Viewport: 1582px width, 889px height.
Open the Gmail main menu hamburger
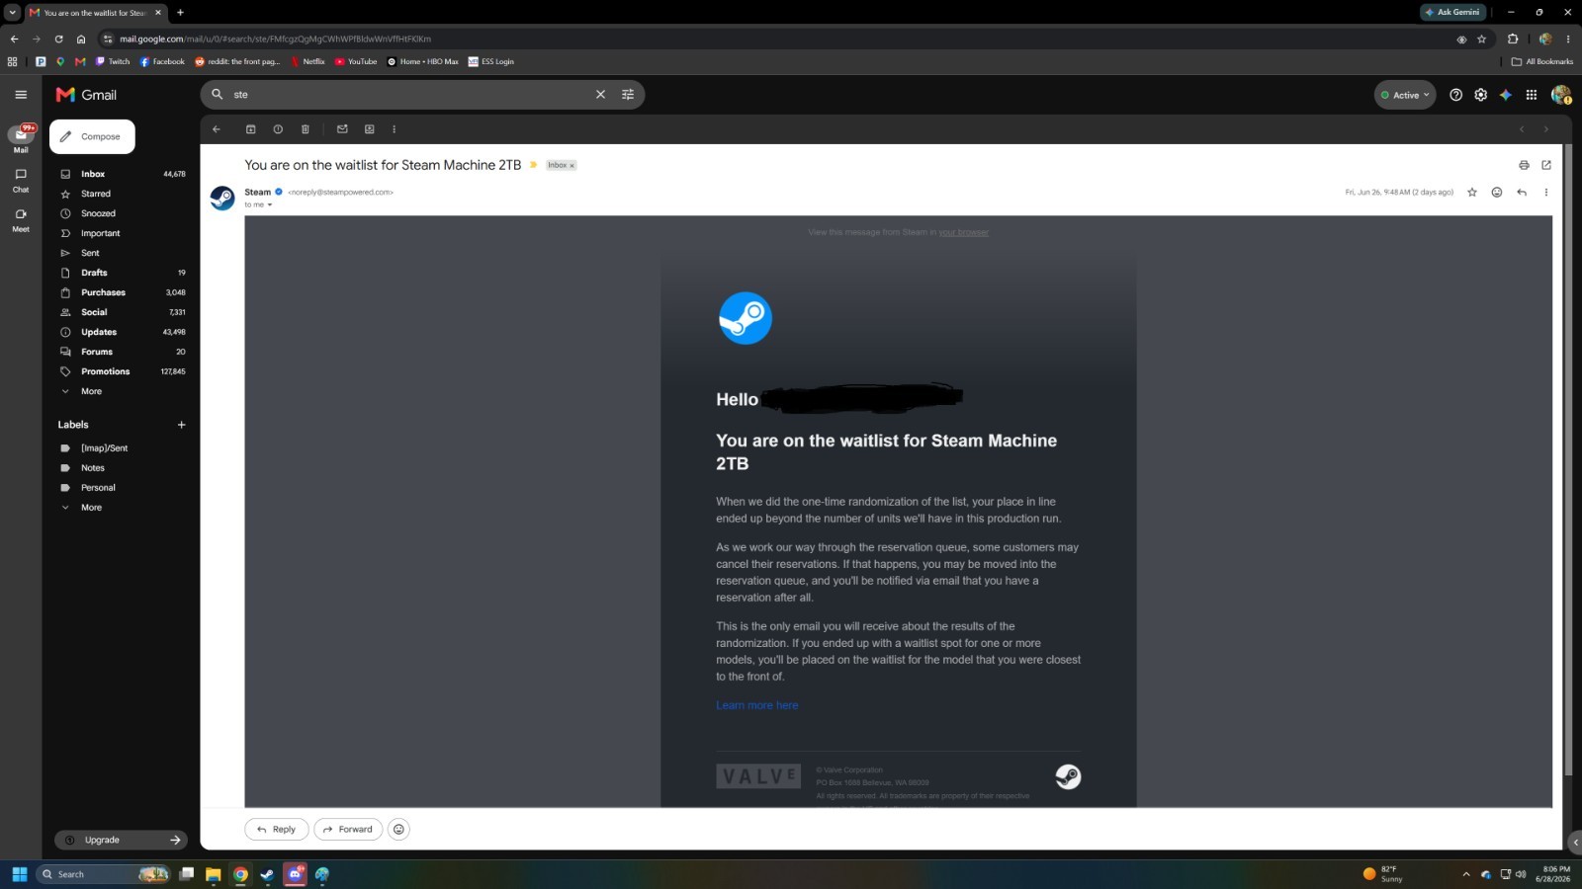click(21, 95)
